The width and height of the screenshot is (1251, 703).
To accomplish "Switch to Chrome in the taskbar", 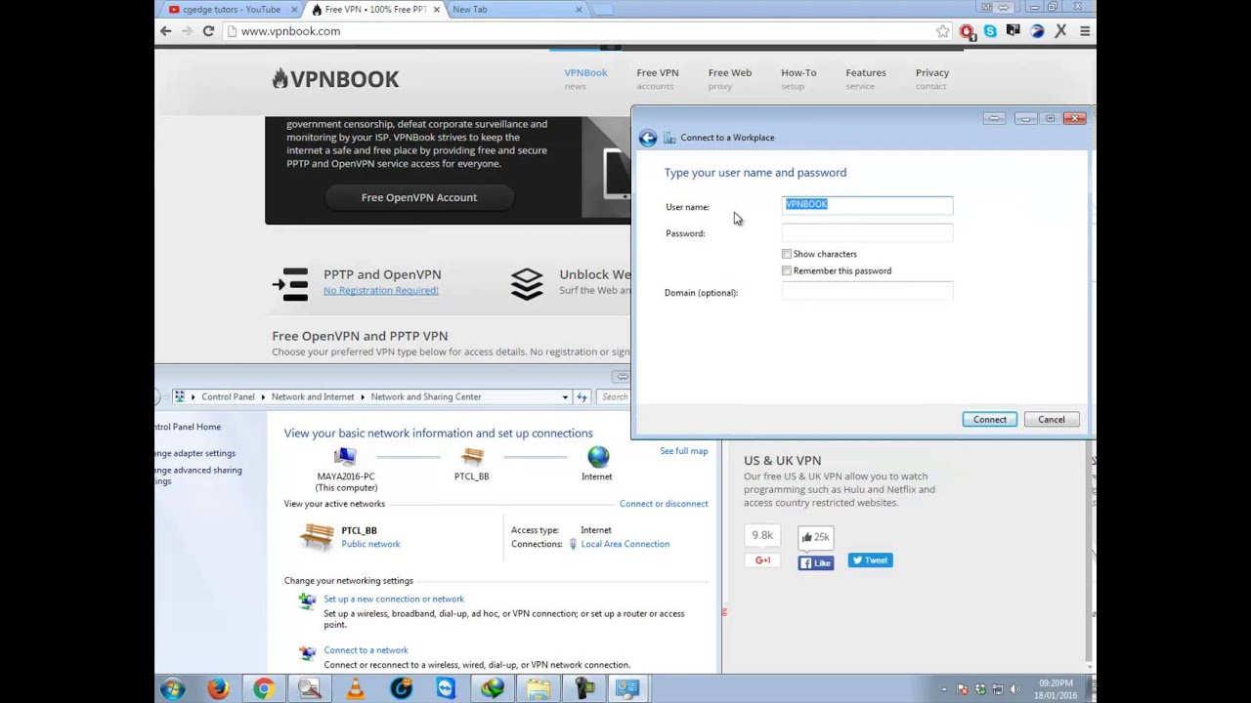I will 263,688.
